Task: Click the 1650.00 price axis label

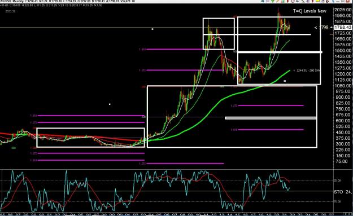Action: pyautogui.click(x=343, y=39)
